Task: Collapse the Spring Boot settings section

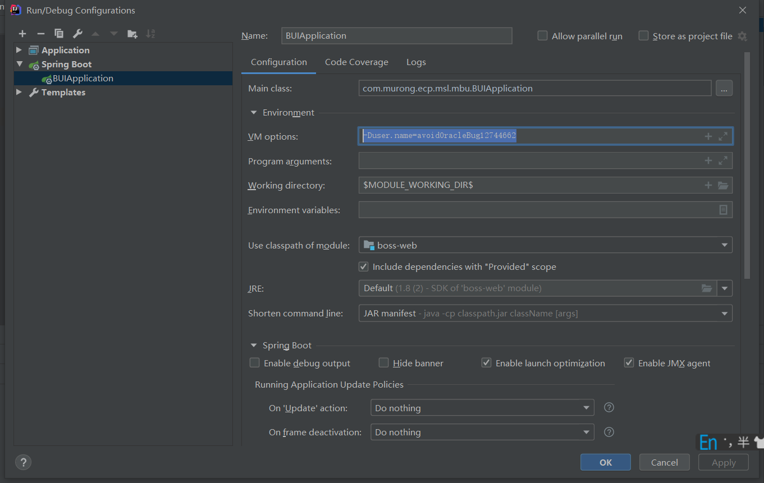Action: (254, 346)
